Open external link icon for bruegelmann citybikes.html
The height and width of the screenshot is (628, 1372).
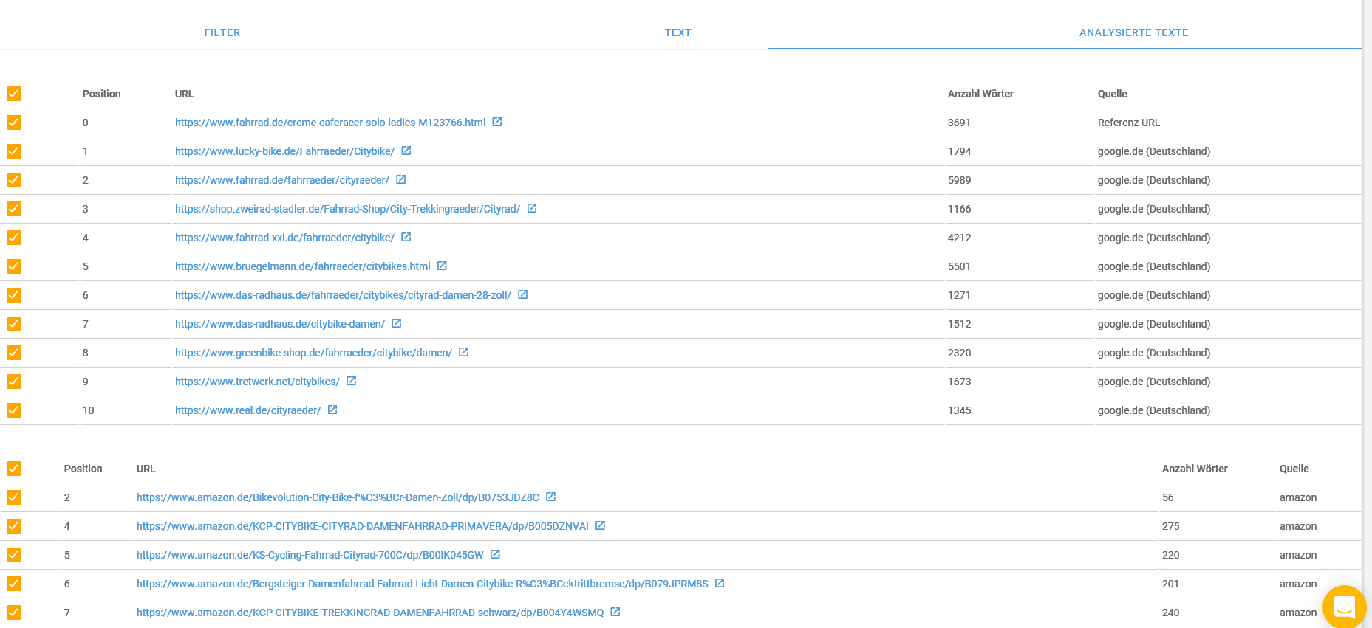point(442,266)
